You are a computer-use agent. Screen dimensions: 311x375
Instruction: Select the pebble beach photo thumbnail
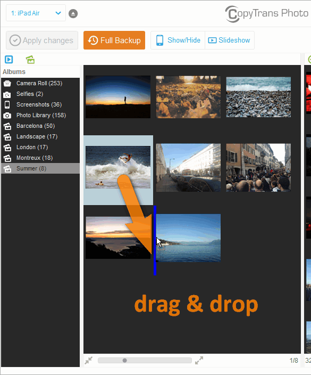tap(258, 97)
